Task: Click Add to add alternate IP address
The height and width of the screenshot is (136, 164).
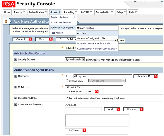Action: tap(112, 109)
